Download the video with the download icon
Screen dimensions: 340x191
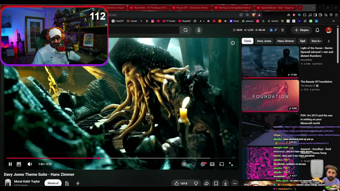coord(225,183)
